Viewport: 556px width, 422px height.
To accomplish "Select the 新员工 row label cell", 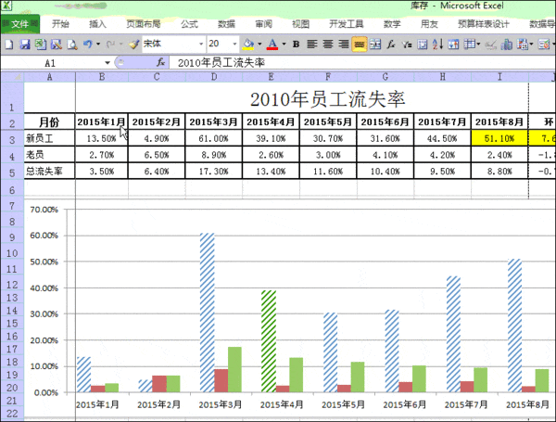I will 50,138.
